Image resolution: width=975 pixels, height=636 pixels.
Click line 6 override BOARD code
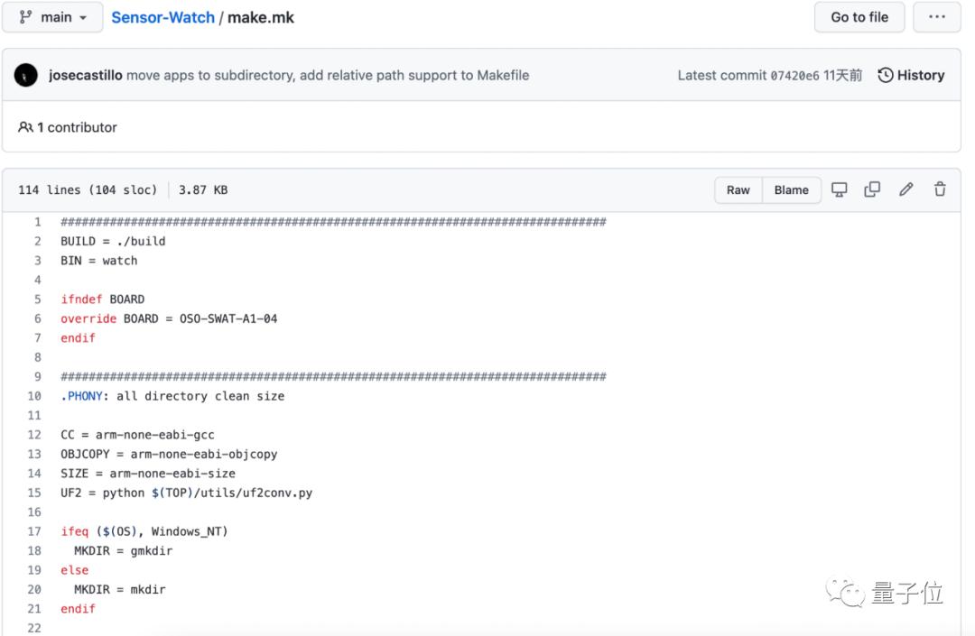tap(169, 318)
